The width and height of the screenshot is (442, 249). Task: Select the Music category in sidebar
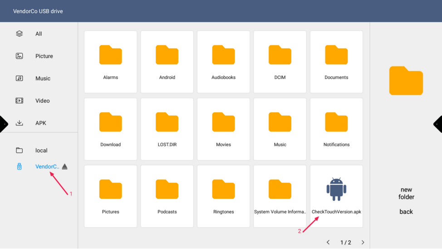point(43,78)
